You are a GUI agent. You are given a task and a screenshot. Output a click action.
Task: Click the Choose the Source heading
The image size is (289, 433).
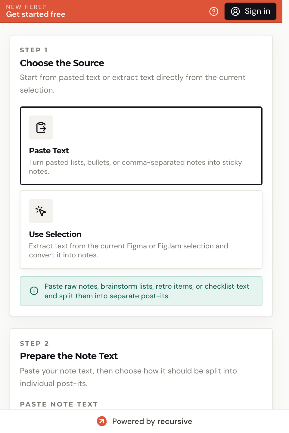click(x=62, y=63)
